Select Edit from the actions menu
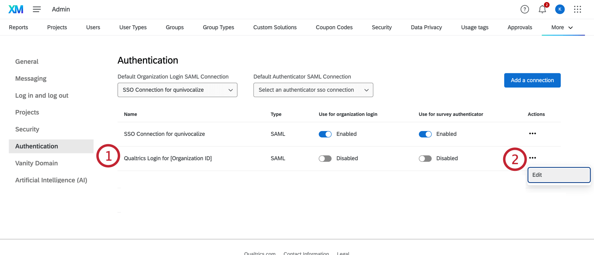Viewport: 594px width, 255px height. pyautogui.click(x=558, y=175)
